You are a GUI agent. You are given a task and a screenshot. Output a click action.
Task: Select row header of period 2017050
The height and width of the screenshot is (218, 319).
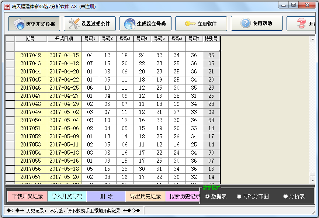(10, 120)
